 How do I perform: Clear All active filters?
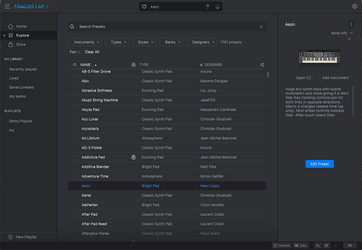[x=92, y=52]
